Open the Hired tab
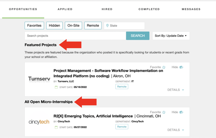Screen dimensions: 216x138 point(107,9)
